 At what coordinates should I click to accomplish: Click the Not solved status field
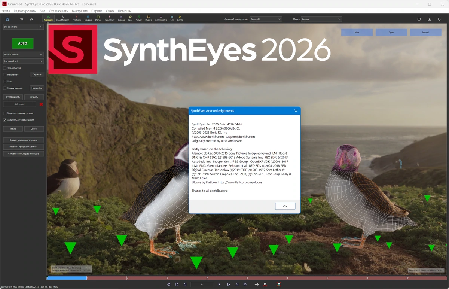coord(19,104)
